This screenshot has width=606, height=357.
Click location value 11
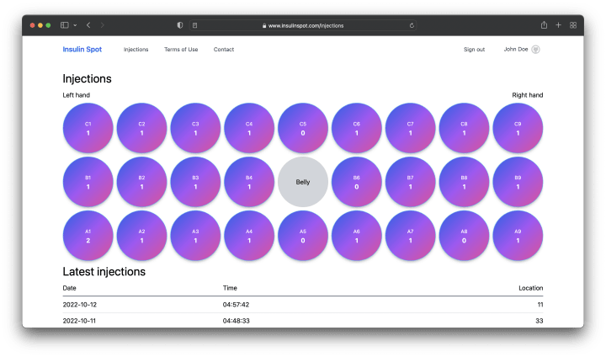pos(540,305)
